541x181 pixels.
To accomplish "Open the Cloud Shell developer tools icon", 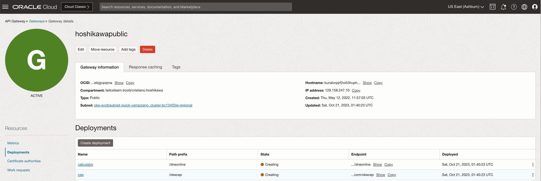I will [492, 7].
